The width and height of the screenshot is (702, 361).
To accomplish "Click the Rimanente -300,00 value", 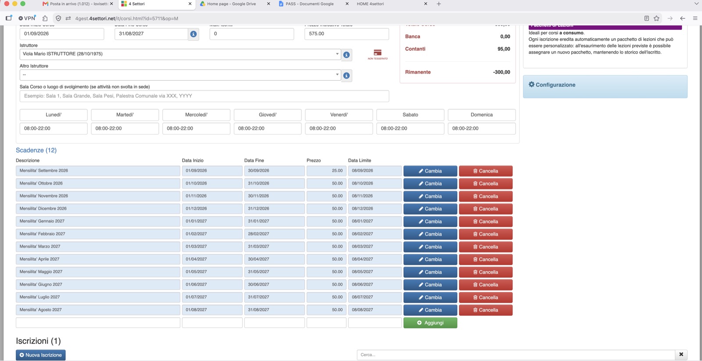I will tap(501, 72).
